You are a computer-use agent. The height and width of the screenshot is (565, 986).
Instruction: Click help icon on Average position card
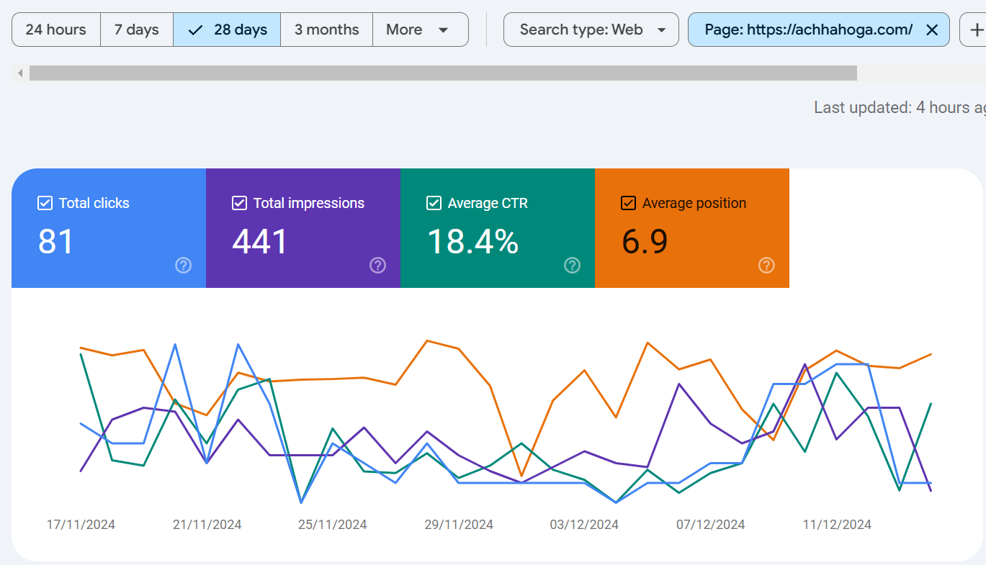click(x=767, y=266)
